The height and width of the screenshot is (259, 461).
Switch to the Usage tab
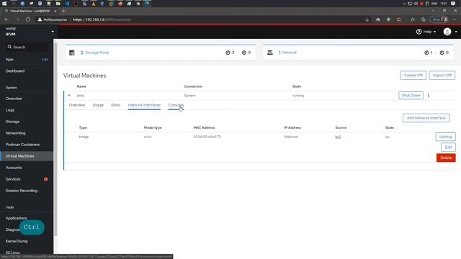pyautogui.click(x=98, y=105)
